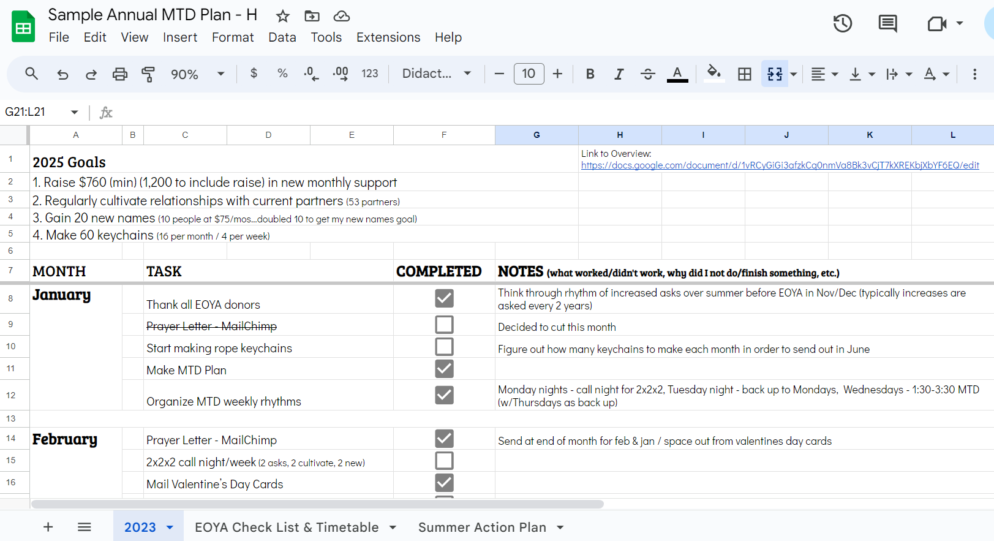Open the comments panel icon
The image size is (994, 541).
click(887, 24)
